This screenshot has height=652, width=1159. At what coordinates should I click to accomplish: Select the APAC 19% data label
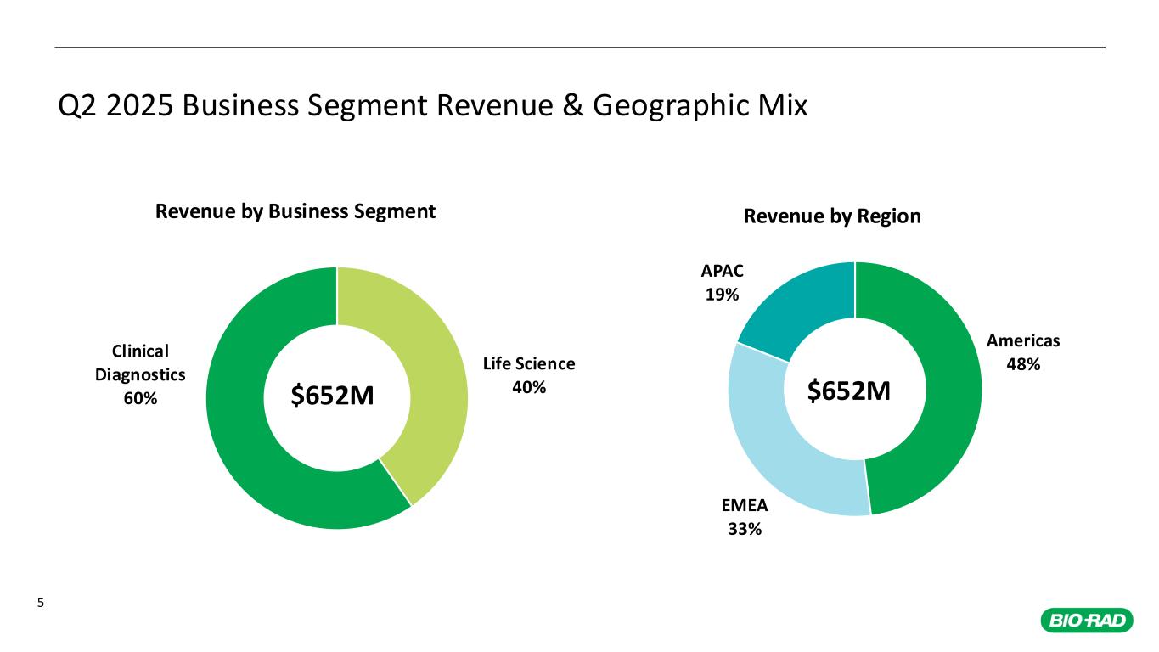(721, 283)
